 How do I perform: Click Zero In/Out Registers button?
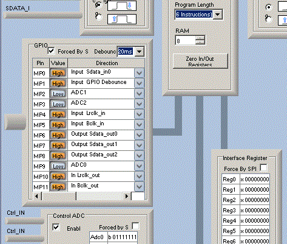pos(200,61)
